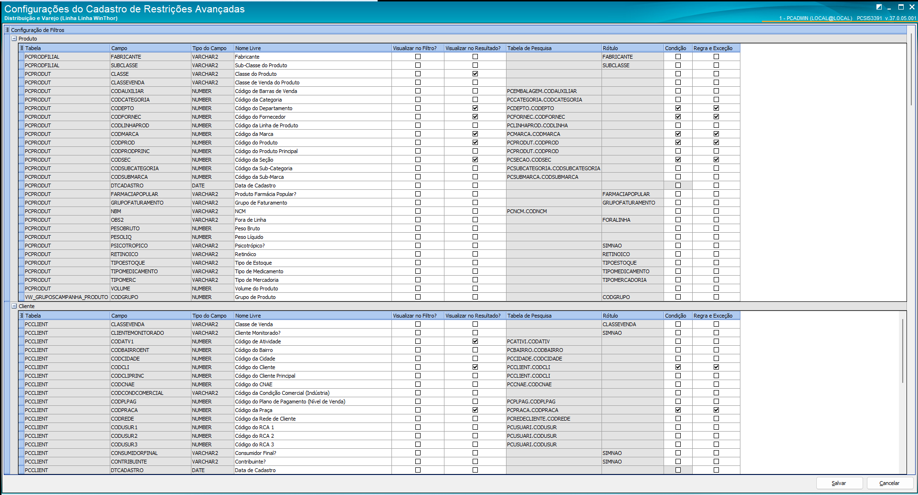Click Cliente table Campo column header
The image size is (918, 495).
[150, 316]
